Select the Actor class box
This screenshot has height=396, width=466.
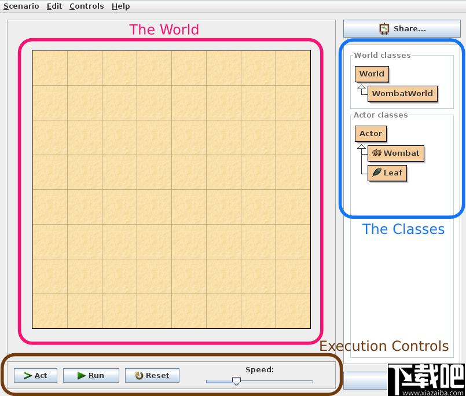point(370,134)
